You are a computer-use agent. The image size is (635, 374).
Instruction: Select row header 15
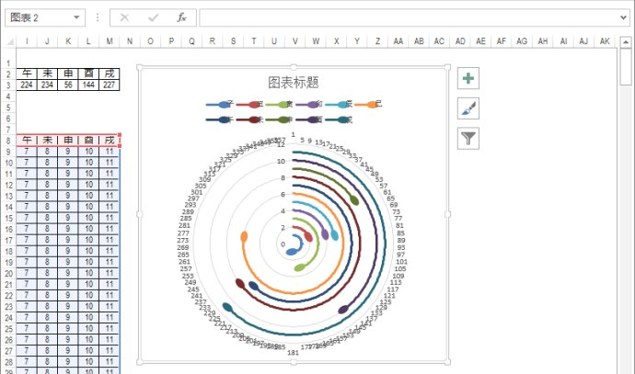(x=8, y=219)
